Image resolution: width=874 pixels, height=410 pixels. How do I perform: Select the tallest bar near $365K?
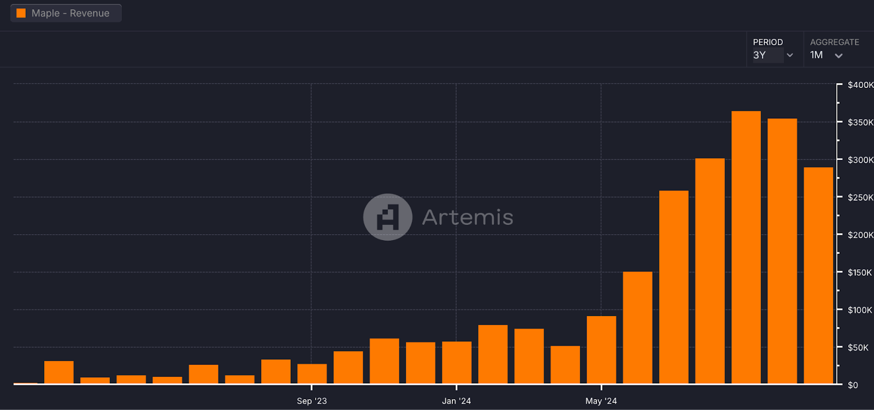[x=746, y=247]
